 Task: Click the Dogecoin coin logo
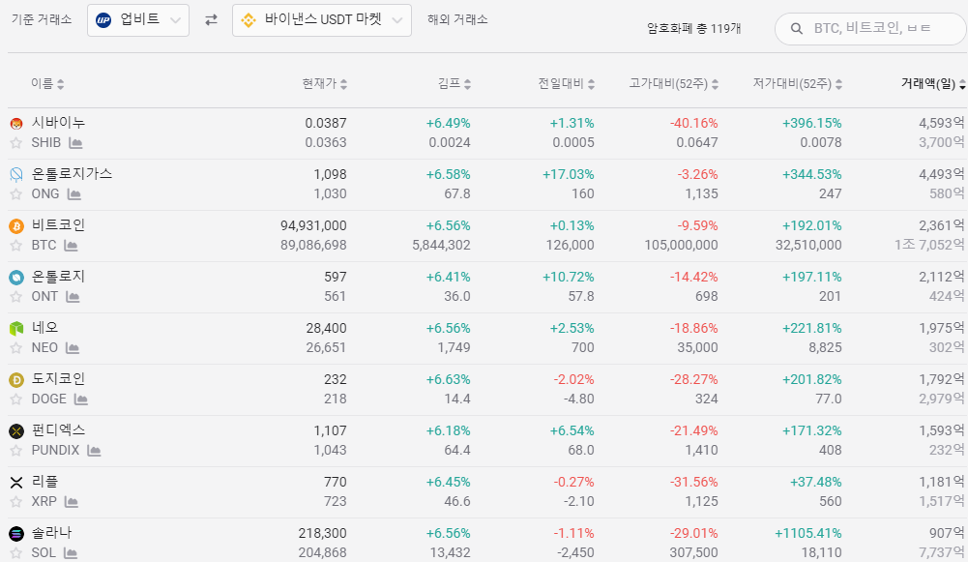click(x=15, y=380)
